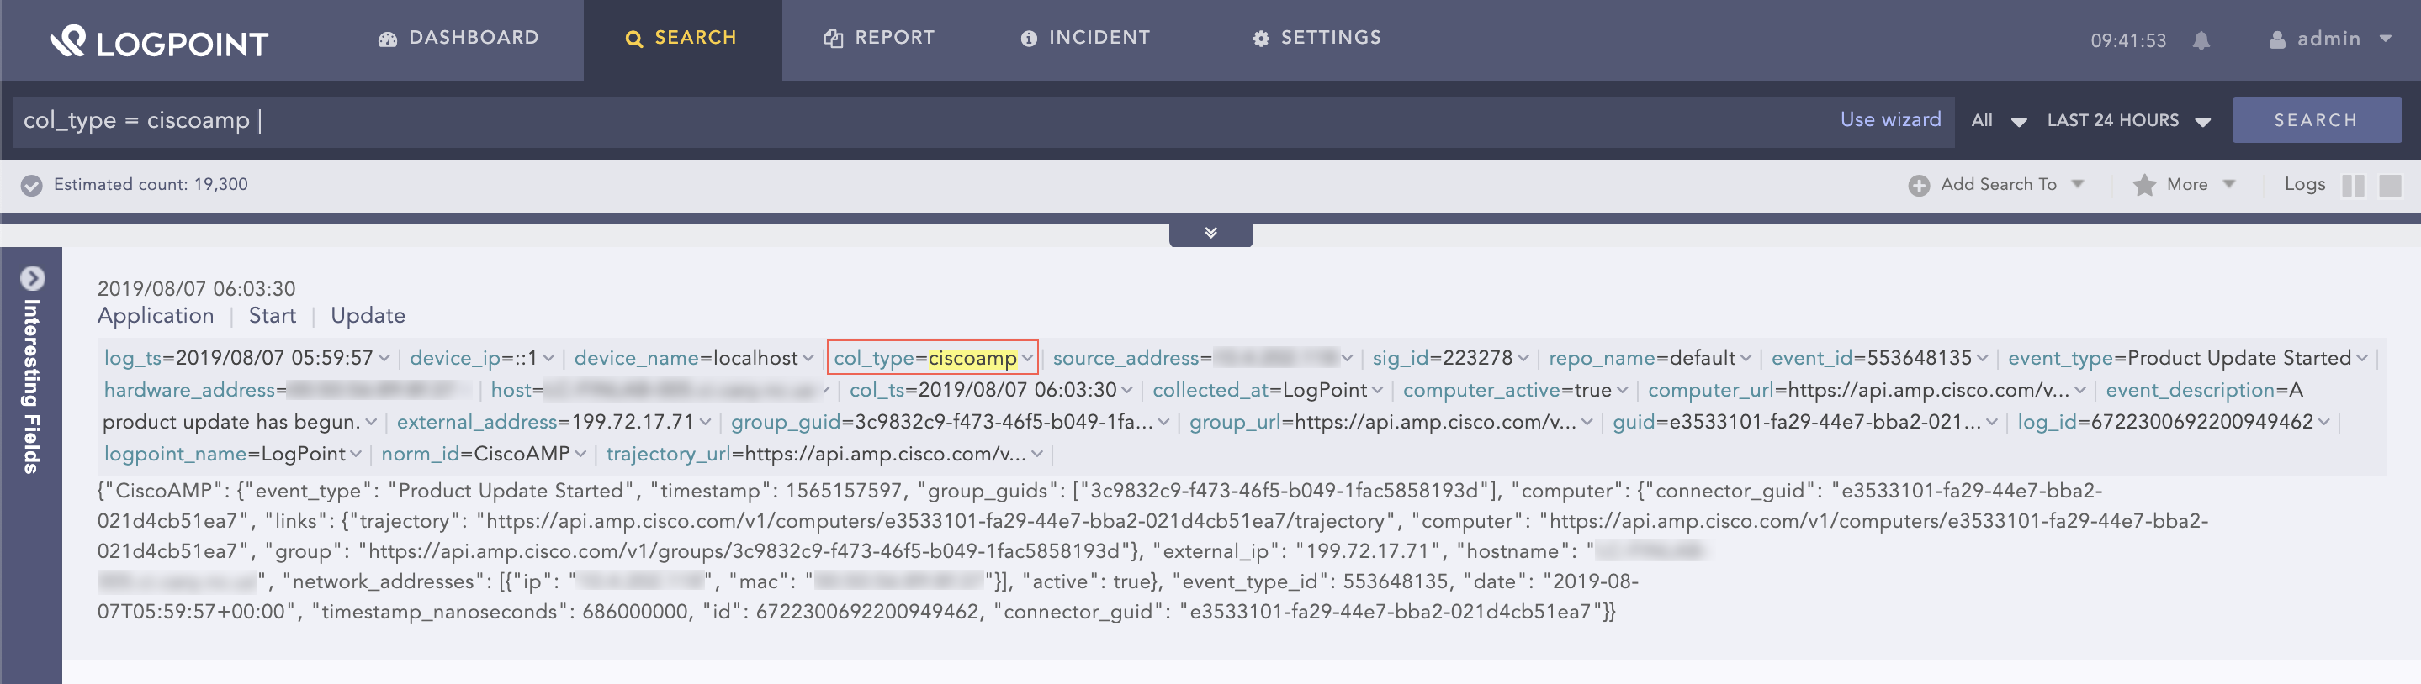Viewport: 2421px width, 684px height.
Task: Click the Start label link
Action: (273, 315)
